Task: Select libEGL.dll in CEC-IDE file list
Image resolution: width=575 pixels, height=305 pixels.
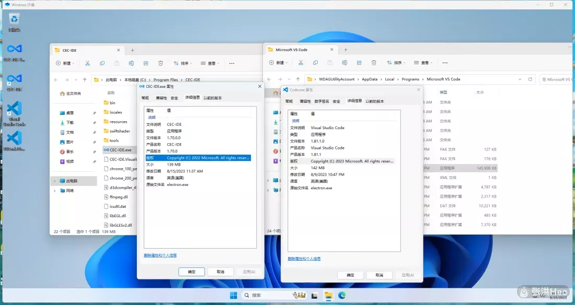Action: click(118, 216)
